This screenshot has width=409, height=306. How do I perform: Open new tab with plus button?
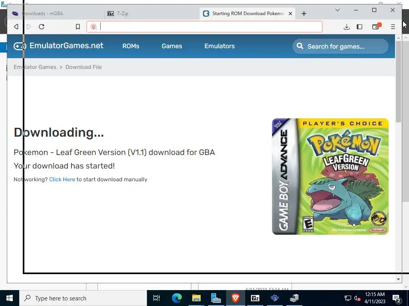304,14
